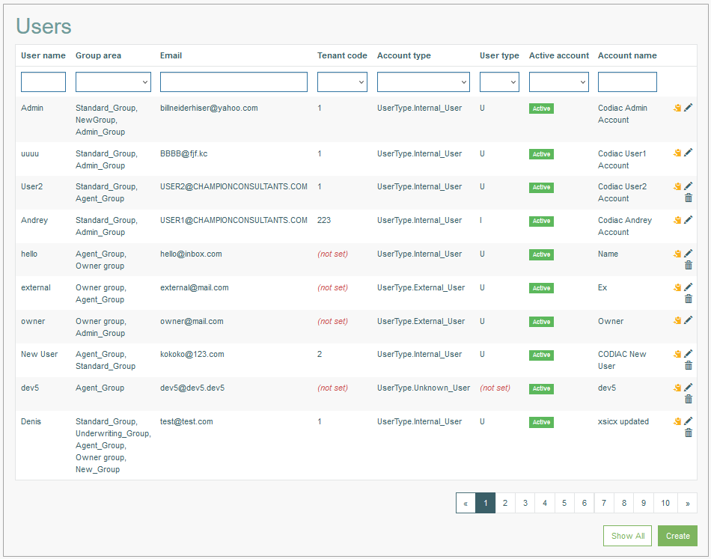Edit the User2 user with pencil icon
Viewport: 711px width, 559px height.
coord(689,186)
